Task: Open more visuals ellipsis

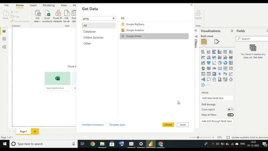Action: [209, 85]
